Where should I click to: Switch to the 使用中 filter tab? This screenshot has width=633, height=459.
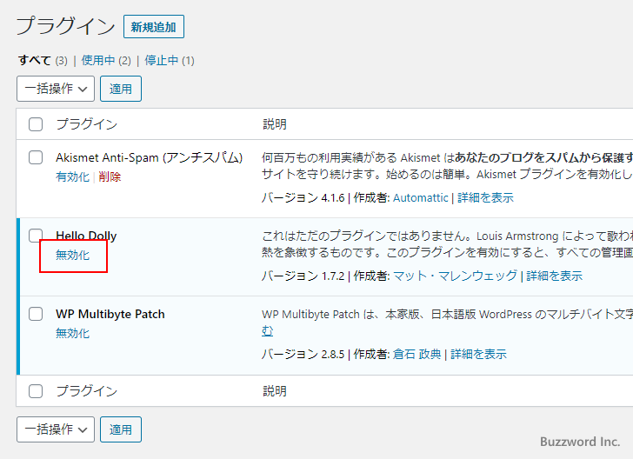(x=99, y=61)
